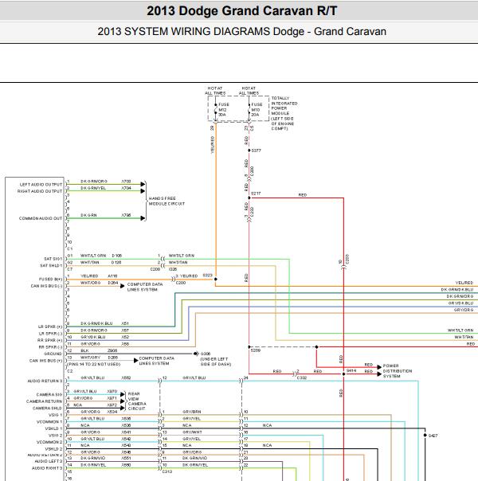
Task: Click the "VCOMMON 1" pin label
Action: (49, 422)
